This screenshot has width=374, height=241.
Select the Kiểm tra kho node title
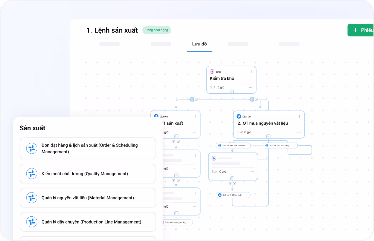click(222, 78)
